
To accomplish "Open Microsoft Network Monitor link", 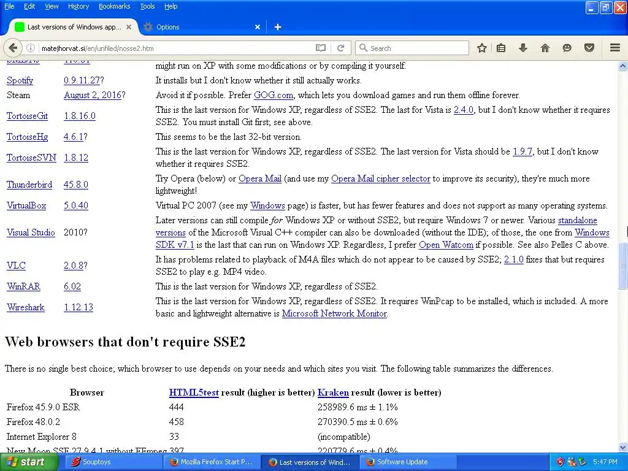I will point(334,313).
